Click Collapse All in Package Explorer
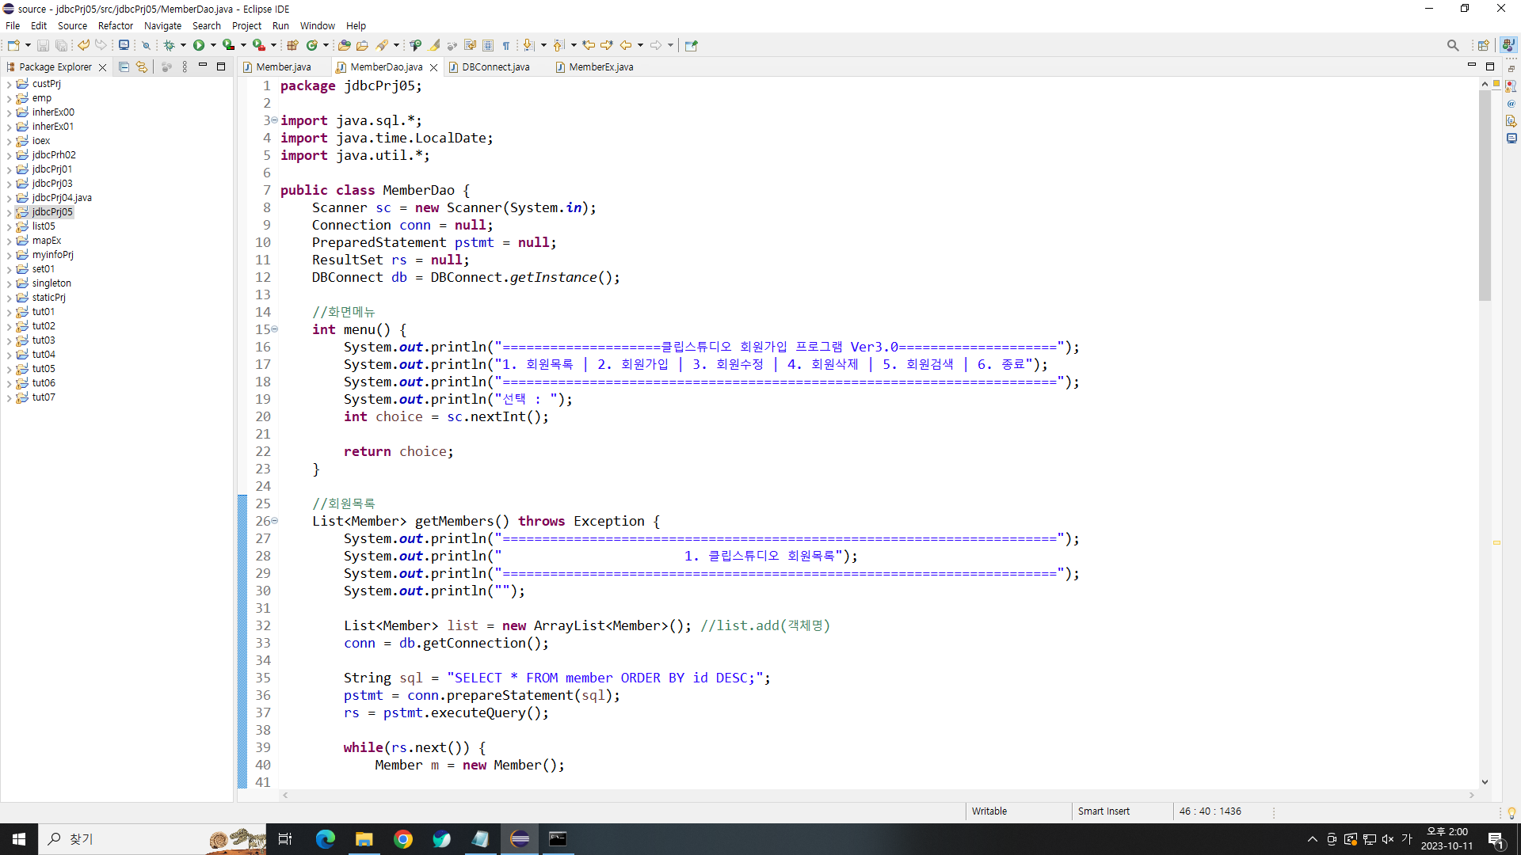Screen dimensions: 1521x855 coord(124,67)
